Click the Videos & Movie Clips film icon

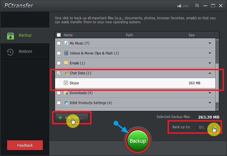point(66,53)
